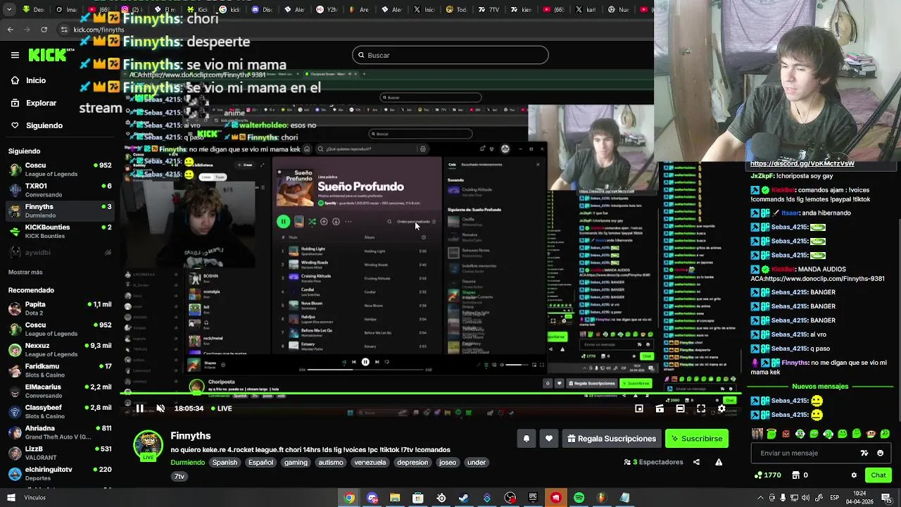Screen dimensions: 901x507
Task: Open stream player settings gear
Action: (x=722, y=408)
